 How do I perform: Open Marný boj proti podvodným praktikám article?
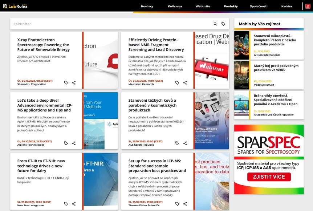(x=276, y=68)
